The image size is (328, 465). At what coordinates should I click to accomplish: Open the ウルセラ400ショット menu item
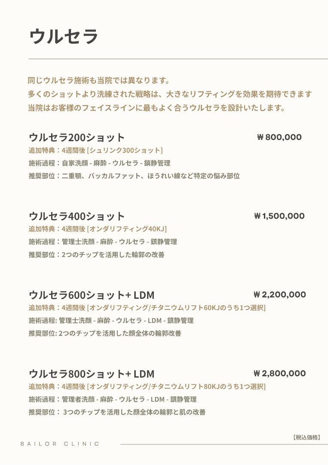coord(77,216)
